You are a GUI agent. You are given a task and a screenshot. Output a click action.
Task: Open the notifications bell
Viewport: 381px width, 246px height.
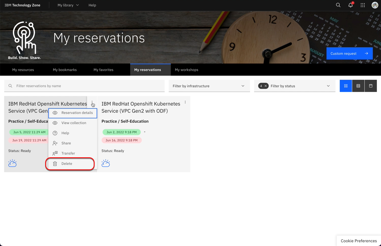350,5
